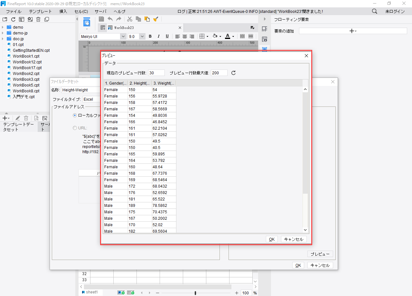Screen dimensions: 412x296
Task: Click the dataset name field Height-Weight
Action: click(81, 90)
